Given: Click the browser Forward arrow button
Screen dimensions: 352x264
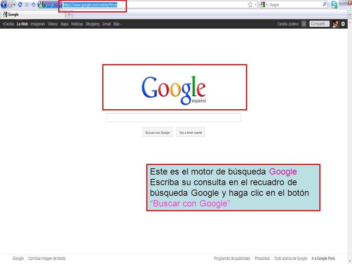Looking at the screenshot, I should tap(10, 4).
